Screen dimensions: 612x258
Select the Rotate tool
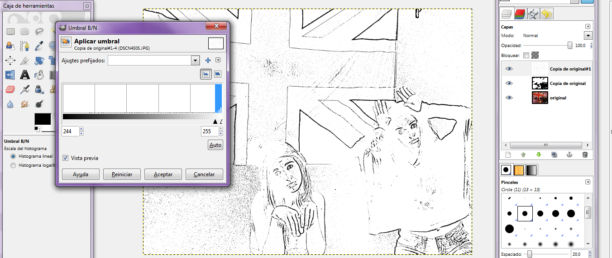coord(39,60)
